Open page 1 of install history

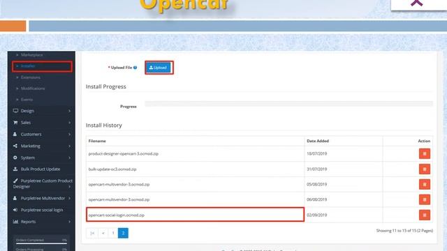[x=113, y=233]
